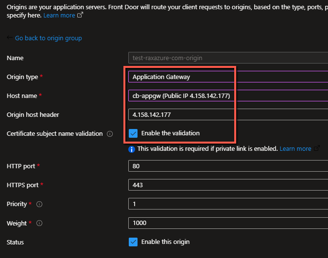Click the Origin host header input field
The image size is (328, 258).
[228, 114]
